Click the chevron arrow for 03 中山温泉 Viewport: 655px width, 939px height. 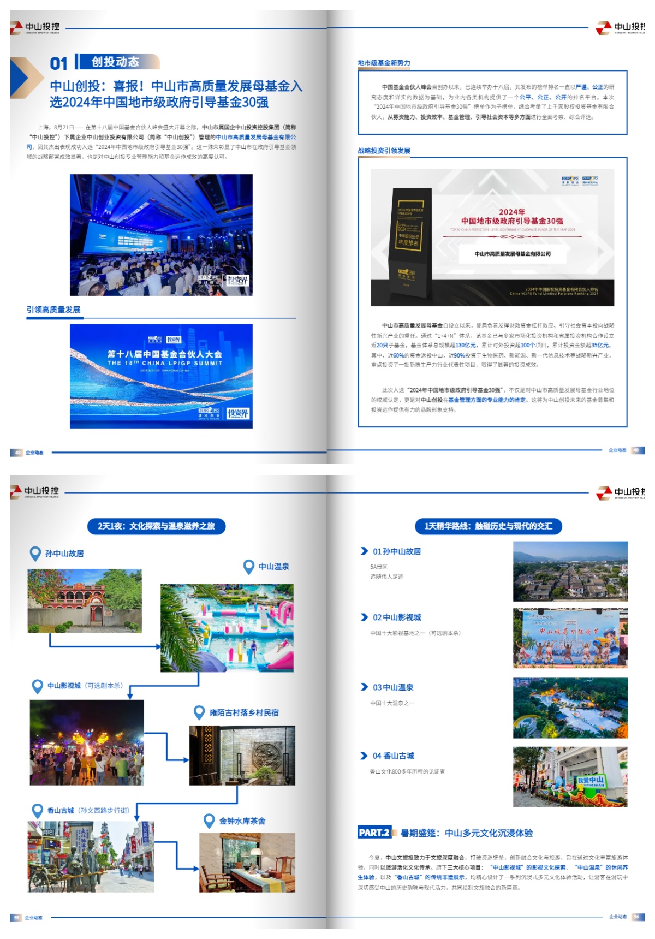364,687
